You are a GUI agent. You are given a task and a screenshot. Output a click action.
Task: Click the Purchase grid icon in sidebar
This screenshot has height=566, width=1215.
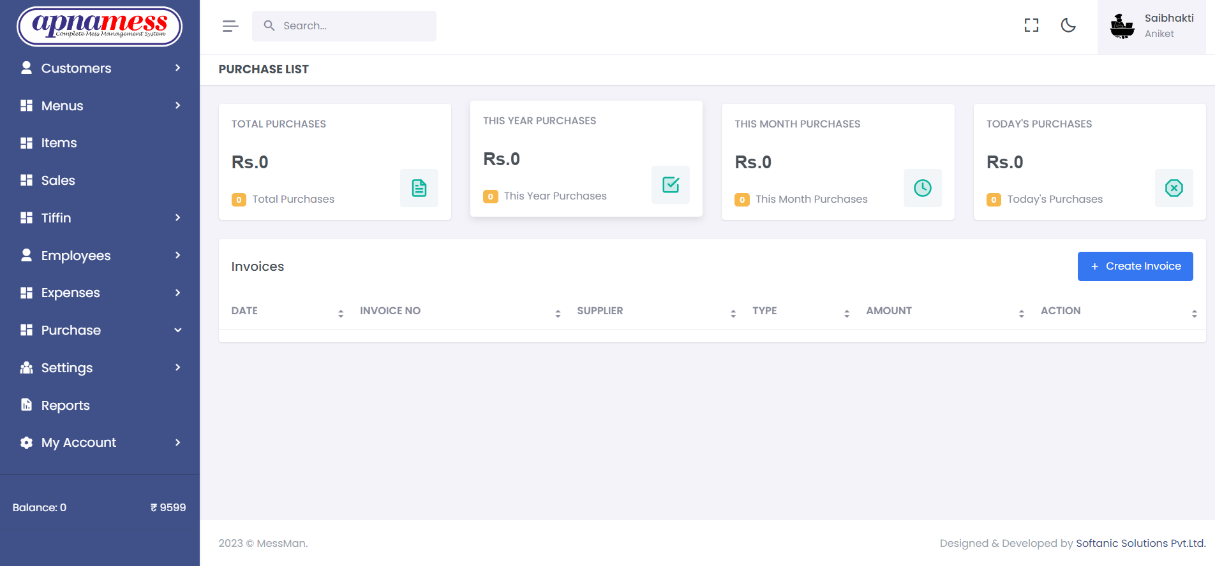coord(26,330)
